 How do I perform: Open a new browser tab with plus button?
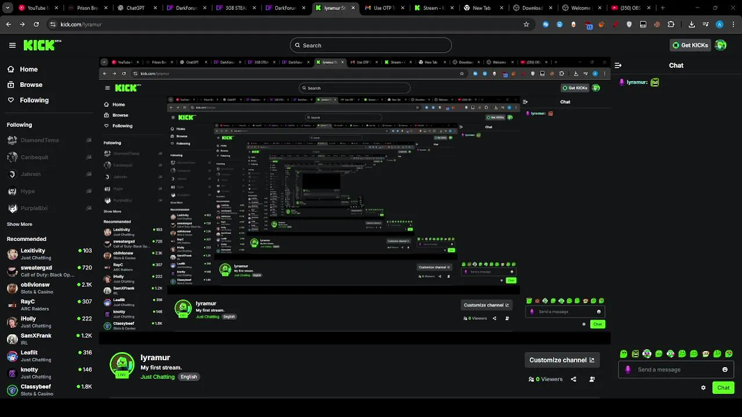tap(663, 8)
